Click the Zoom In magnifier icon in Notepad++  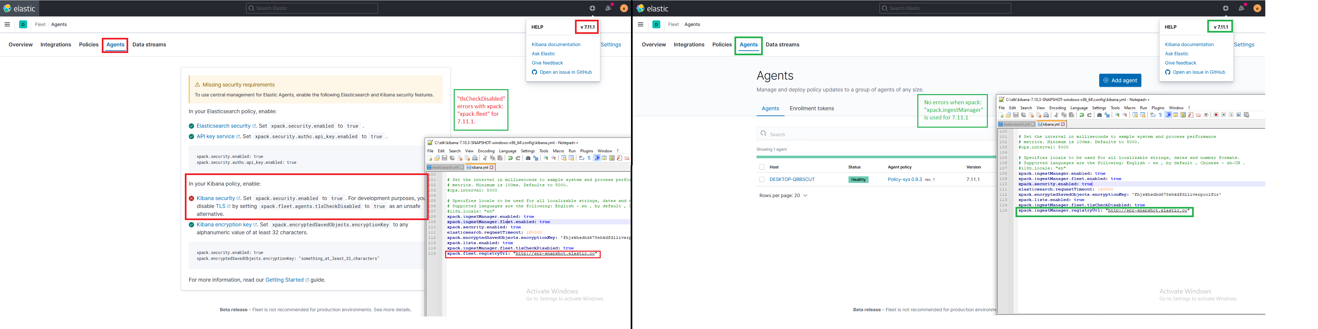tap(1118, 115)
